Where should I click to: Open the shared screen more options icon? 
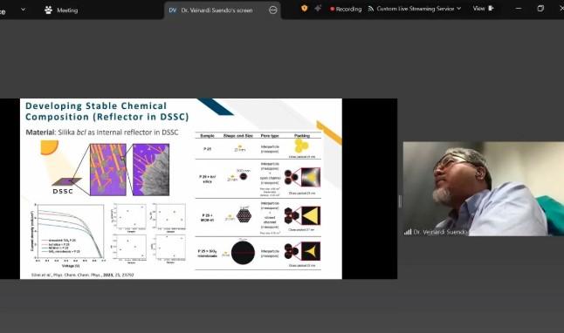273,10
